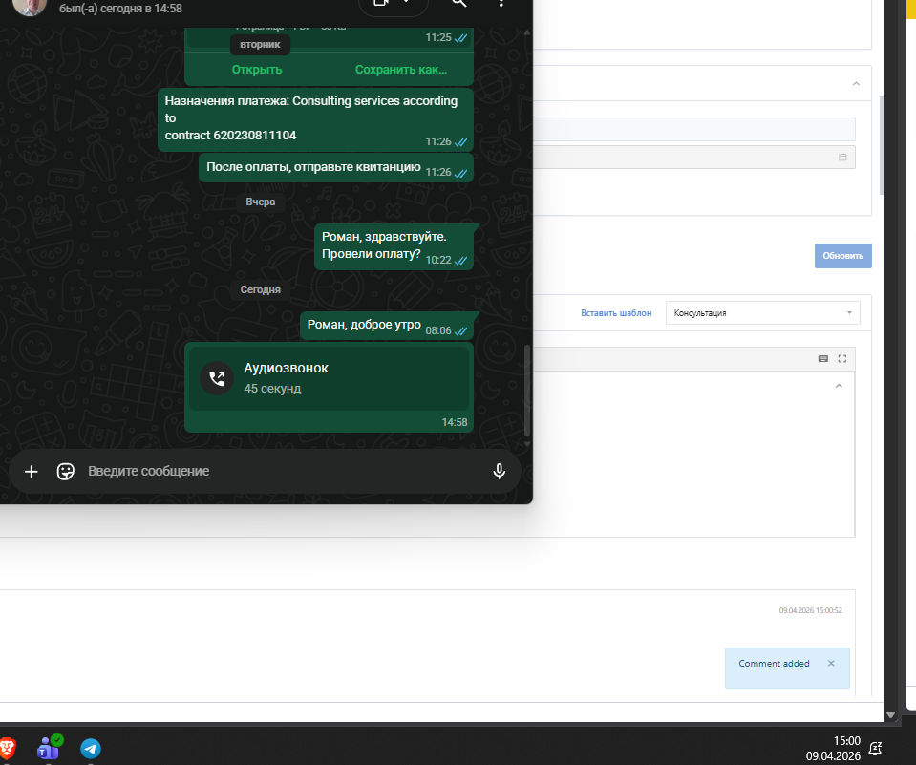Screen dimensions: 916x765
Task: Close the 'Comment added' notification
Action: 831,664
